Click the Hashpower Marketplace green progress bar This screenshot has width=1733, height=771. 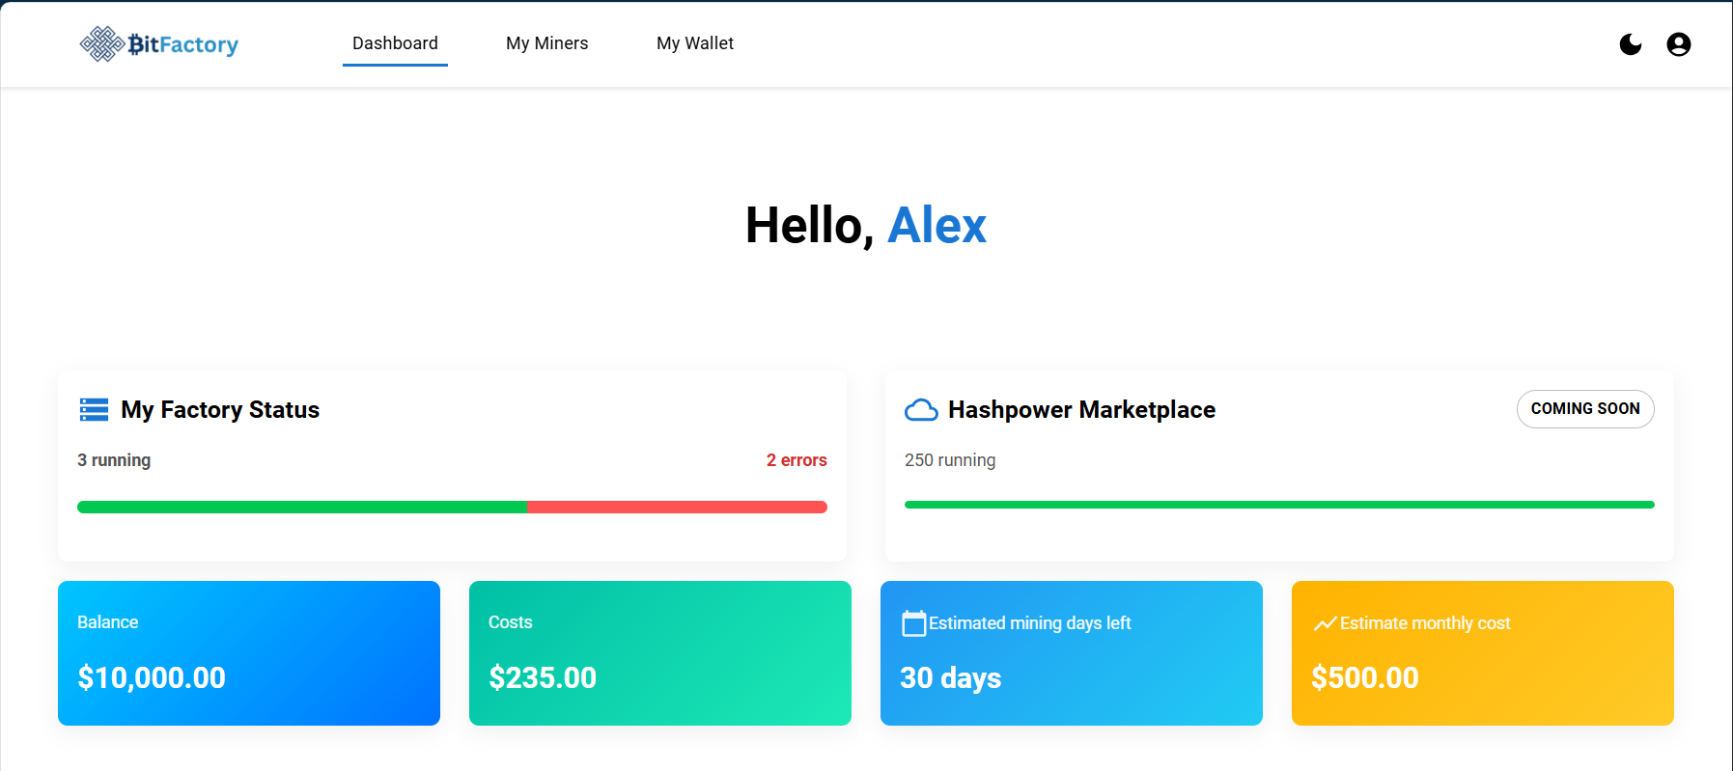coord(1279,505)
